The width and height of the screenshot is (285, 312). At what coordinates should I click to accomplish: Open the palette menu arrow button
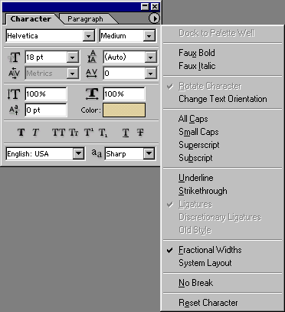click(154, 18)
